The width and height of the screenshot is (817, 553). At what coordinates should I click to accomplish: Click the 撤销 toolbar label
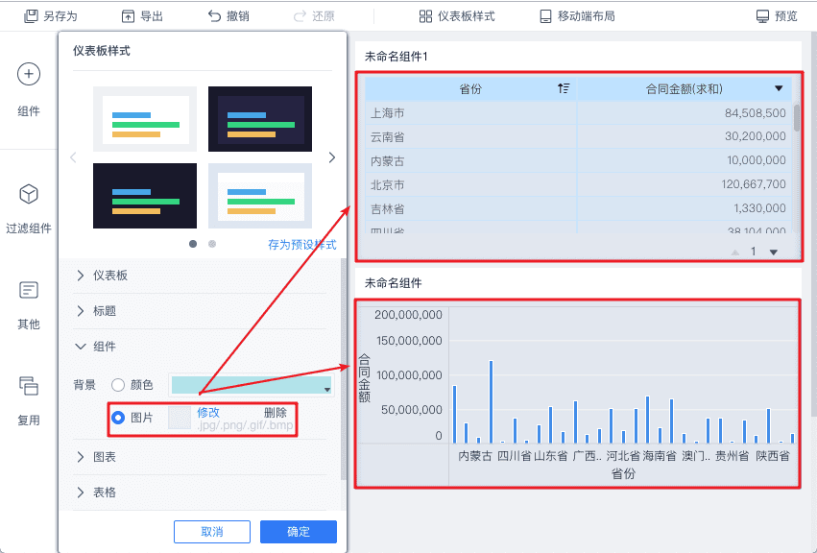pyautogui.click(x=237, y=16)
